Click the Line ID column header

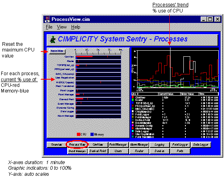pyautogui.click(x=145, y=94)
